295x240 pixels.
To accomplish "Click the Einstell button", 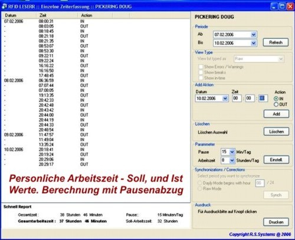I will coord(276,160).
